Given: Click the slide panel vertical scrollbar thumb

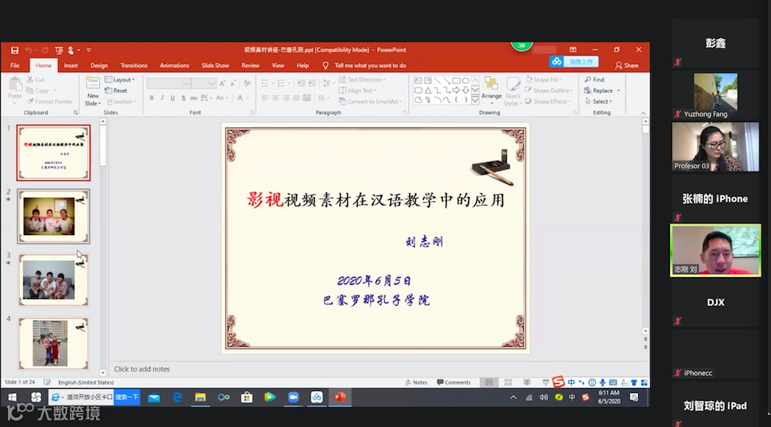Looking at the screenshot, I should (x=103, y=146).
